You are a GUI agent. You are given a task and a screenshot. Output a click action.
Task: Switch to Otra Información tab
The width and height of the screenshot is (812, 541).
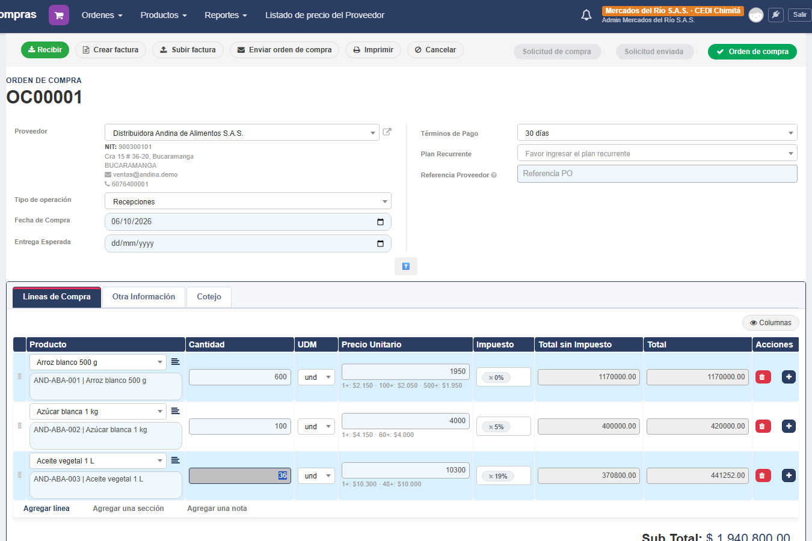click(x=144, y=297)
